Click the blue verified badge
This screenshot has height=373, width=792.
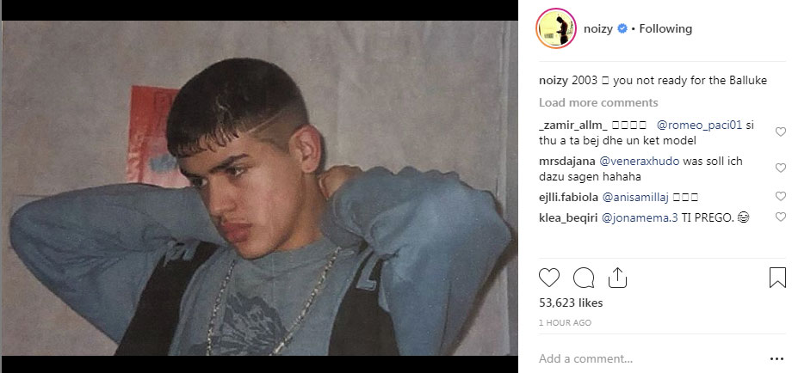(x=622, y=28)
